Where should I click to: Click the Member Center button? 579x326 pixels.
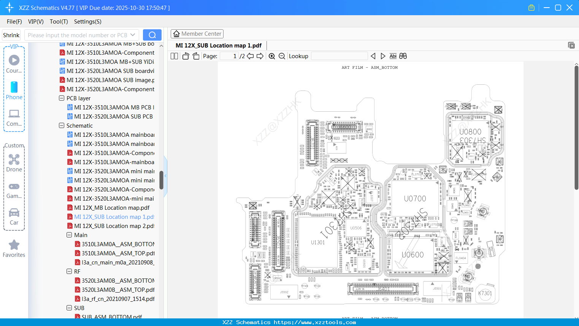click(x=197, y=34)
